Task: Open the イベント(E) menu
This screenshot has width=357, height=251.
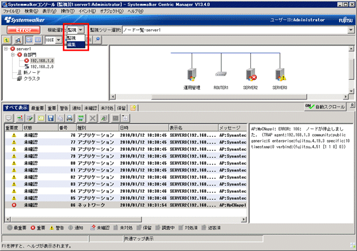Action: click(87, 11)
